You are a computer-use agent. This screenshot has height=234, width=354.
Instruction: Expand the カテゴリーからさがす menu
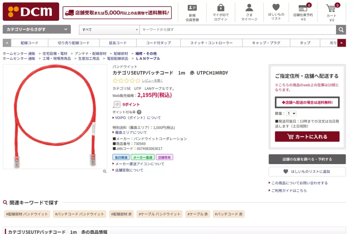(36, 30)
